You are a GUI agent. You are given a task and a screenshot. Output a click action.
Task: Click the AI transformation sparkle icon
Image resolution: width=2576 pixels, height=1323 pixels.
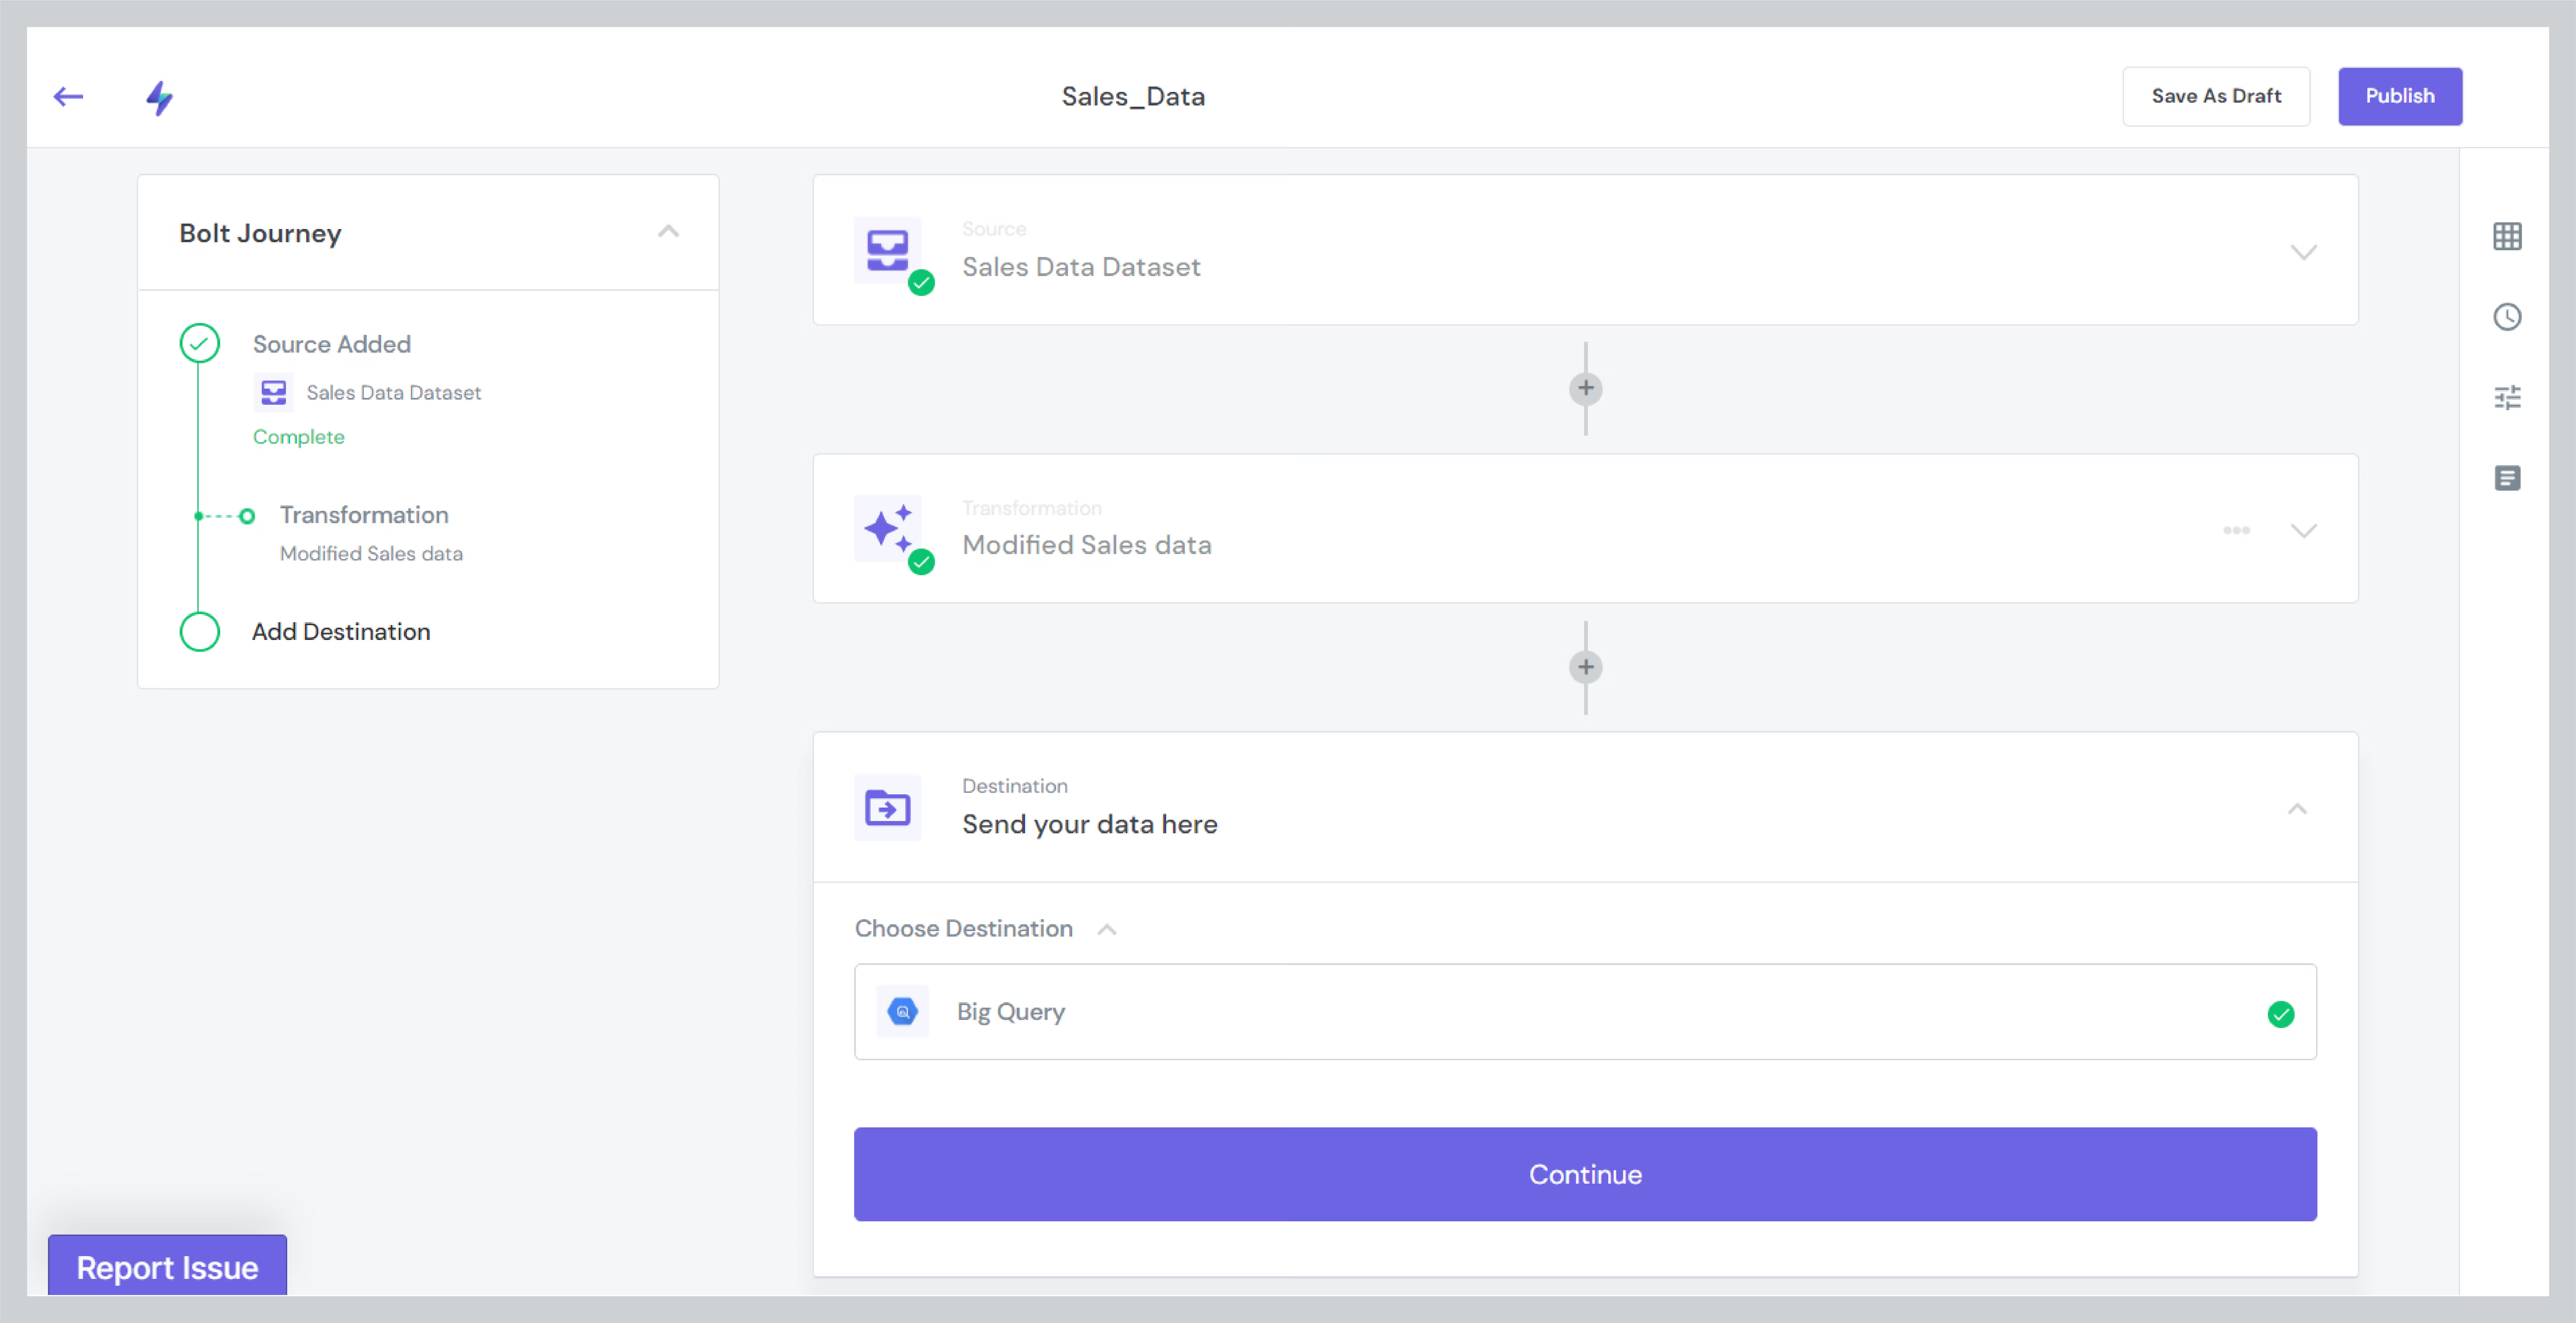(890, 528)
